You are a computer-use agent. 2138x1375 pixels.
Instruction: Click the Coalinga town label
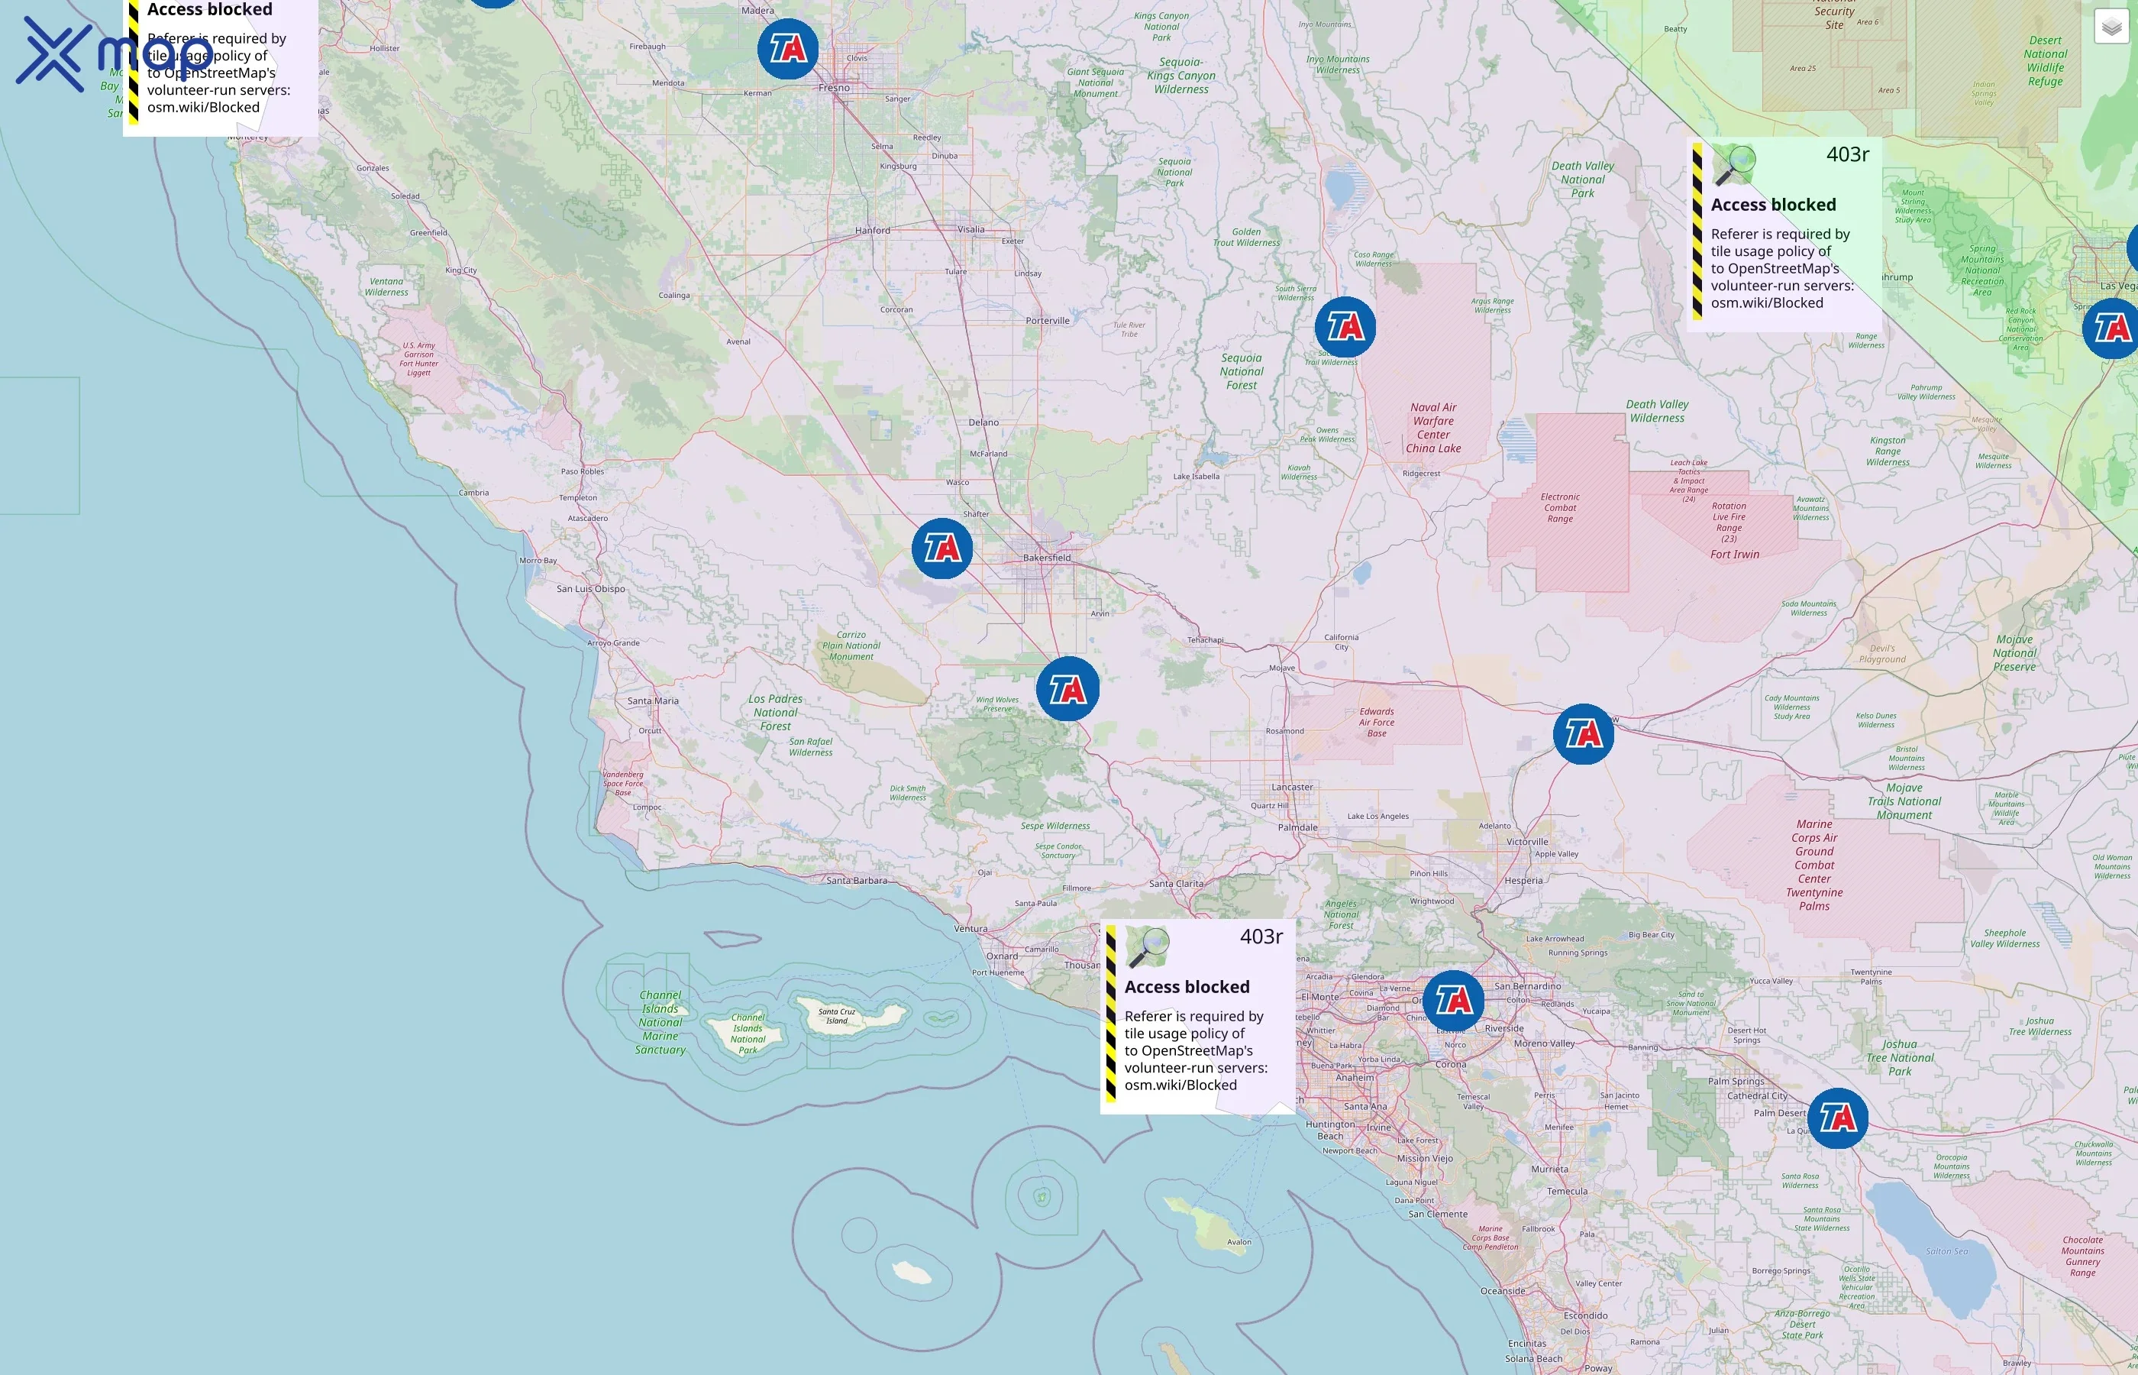[x=673, y=296]
